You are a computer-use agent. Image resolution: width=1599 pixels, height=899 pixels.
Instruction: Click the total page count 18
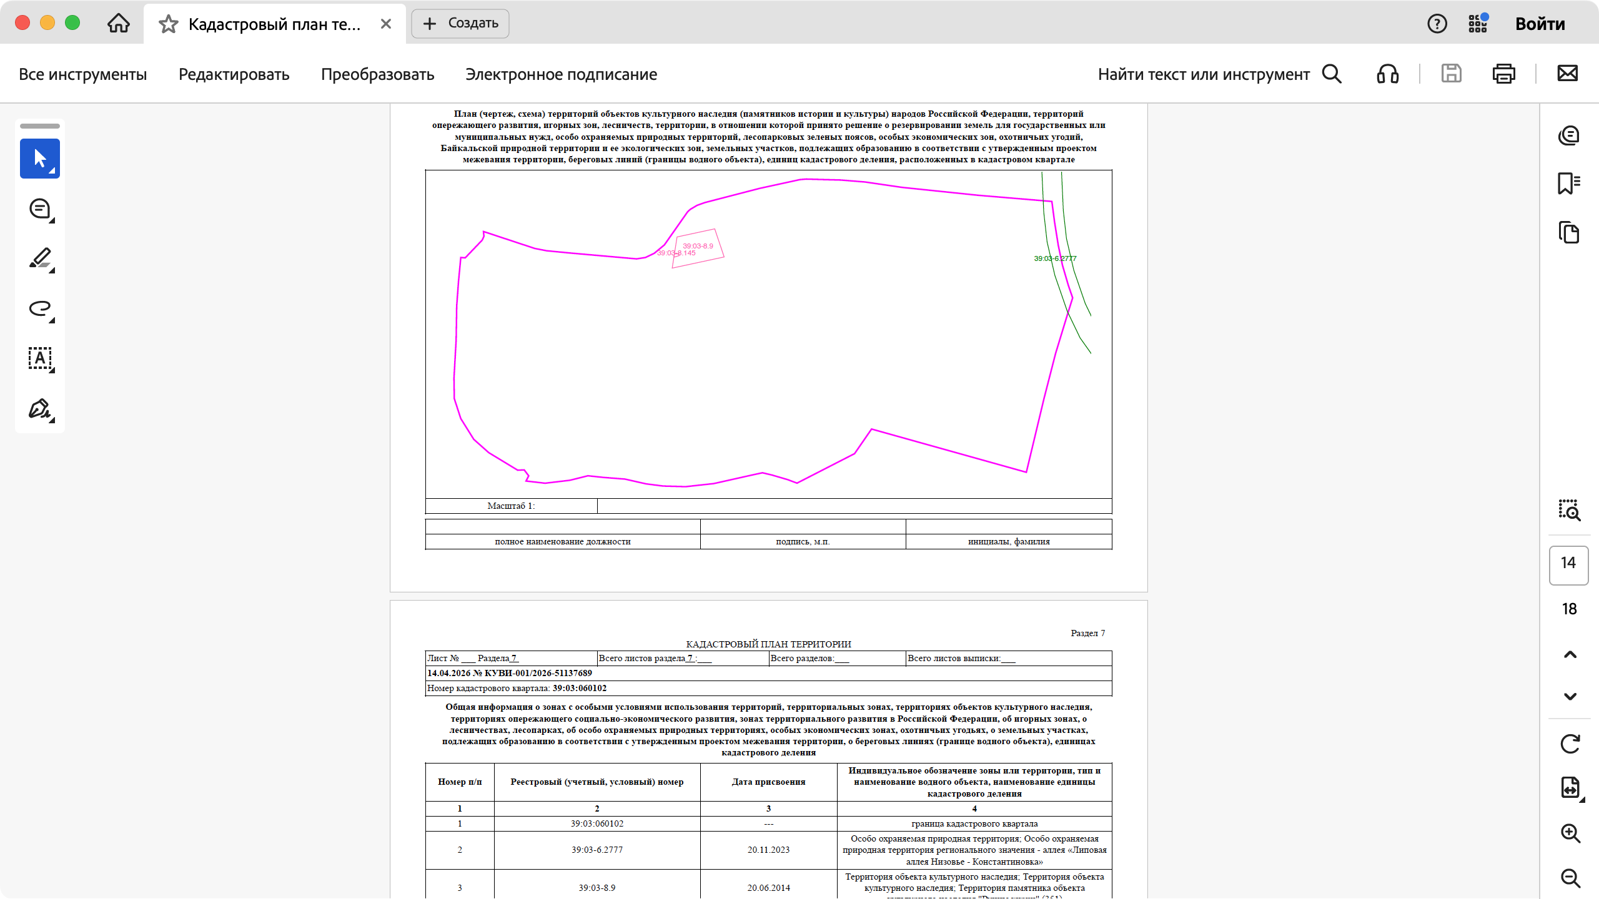(x=1569, y=609)
